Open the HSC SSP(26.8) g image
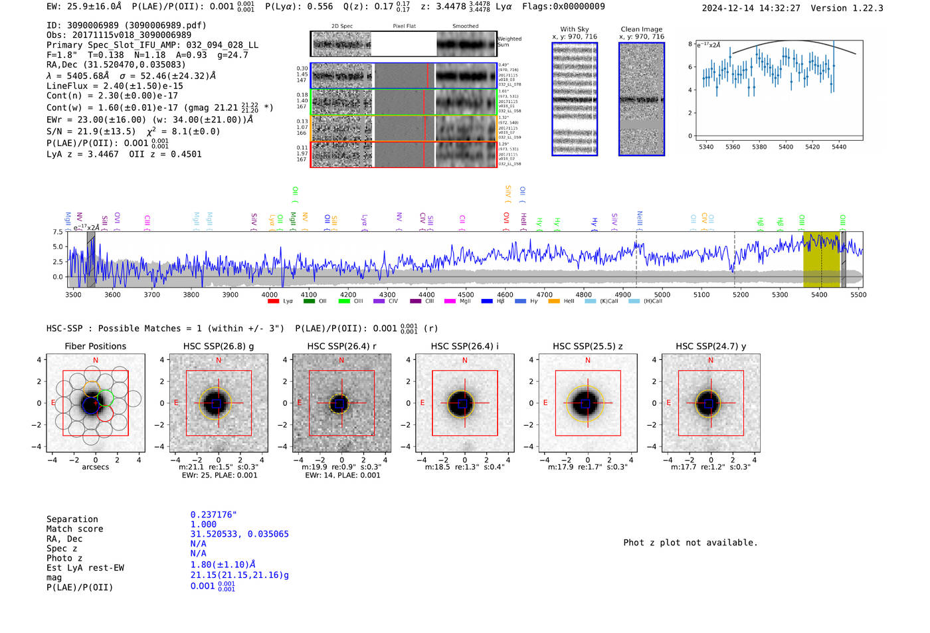The width and height of the screenshot is (930, 633). 219,403
